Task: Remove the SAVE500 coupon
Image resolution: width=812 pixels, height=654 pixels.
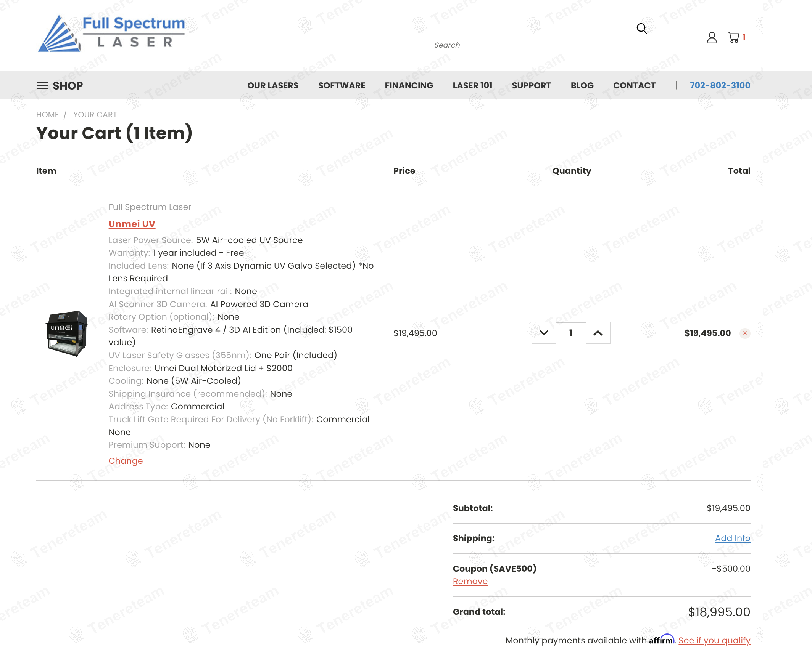Action: tap(470, 581)
